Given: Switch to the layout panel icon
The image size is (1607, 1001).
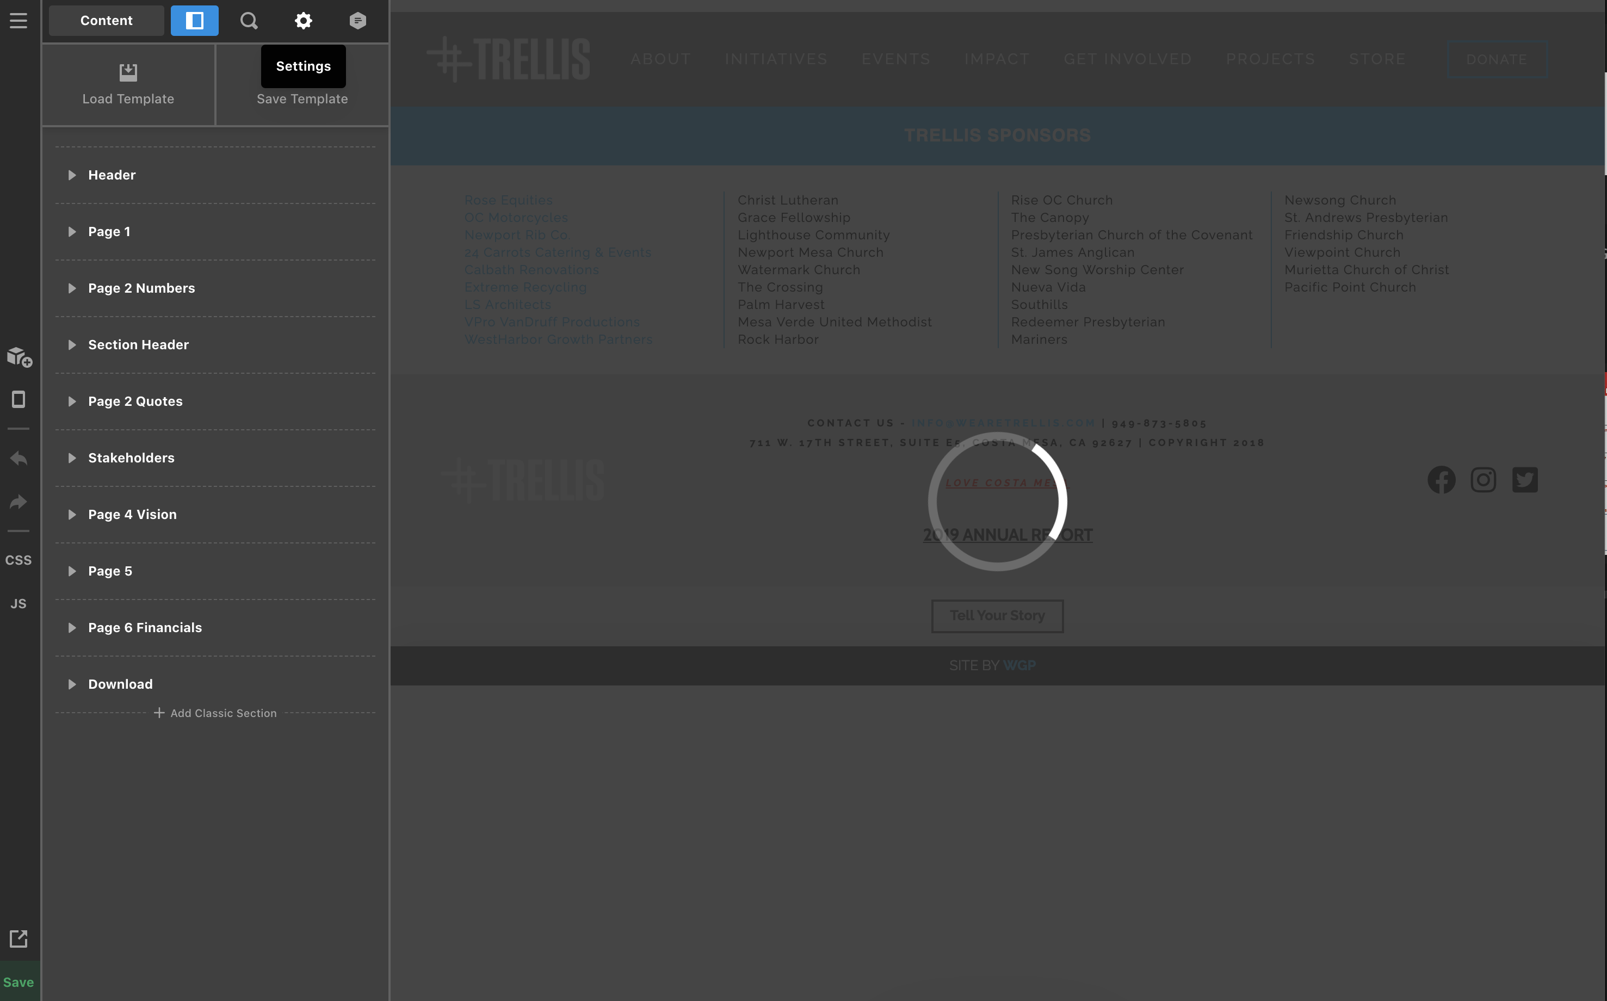Looking at the screenshot, I should coord(195,21).
